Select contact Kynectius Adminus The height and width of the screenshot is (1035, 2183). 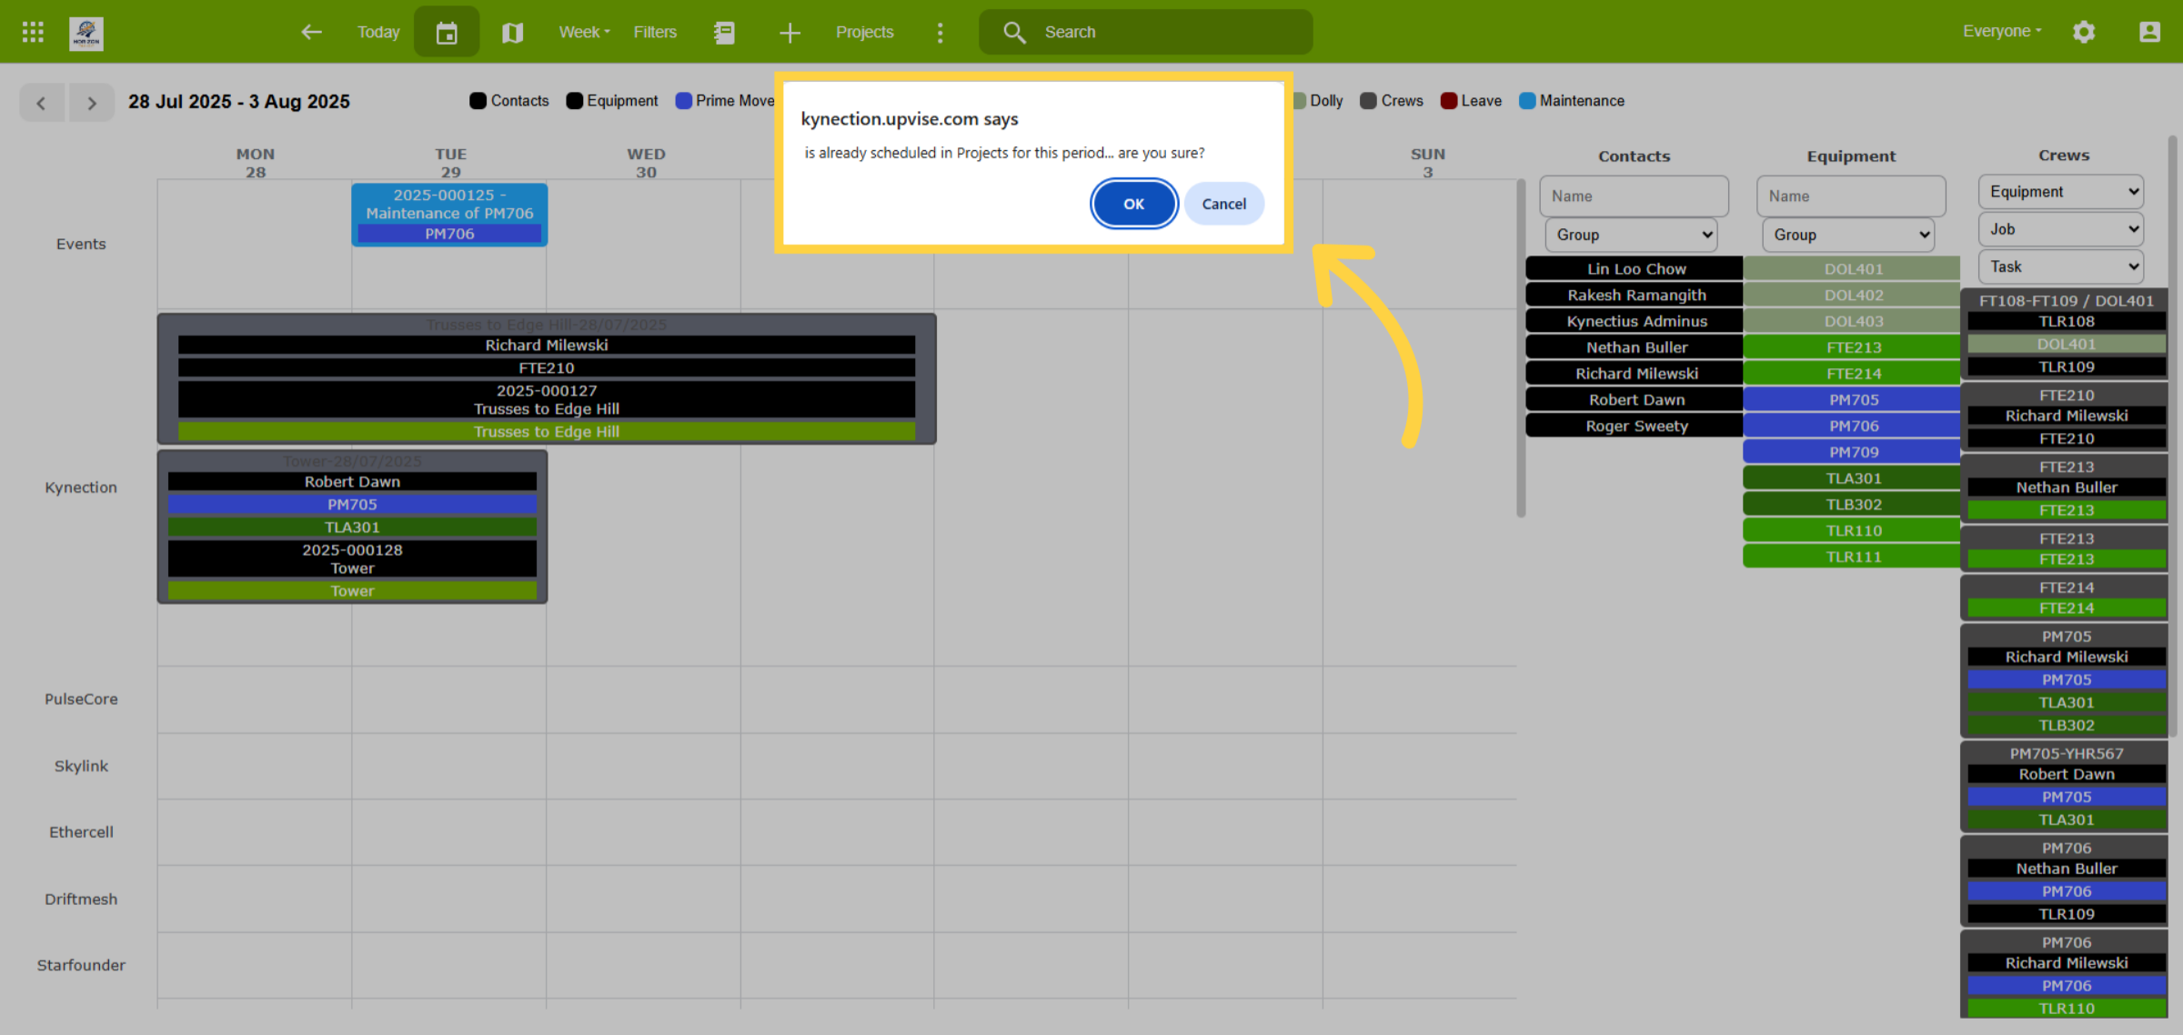coord(1635,321)
